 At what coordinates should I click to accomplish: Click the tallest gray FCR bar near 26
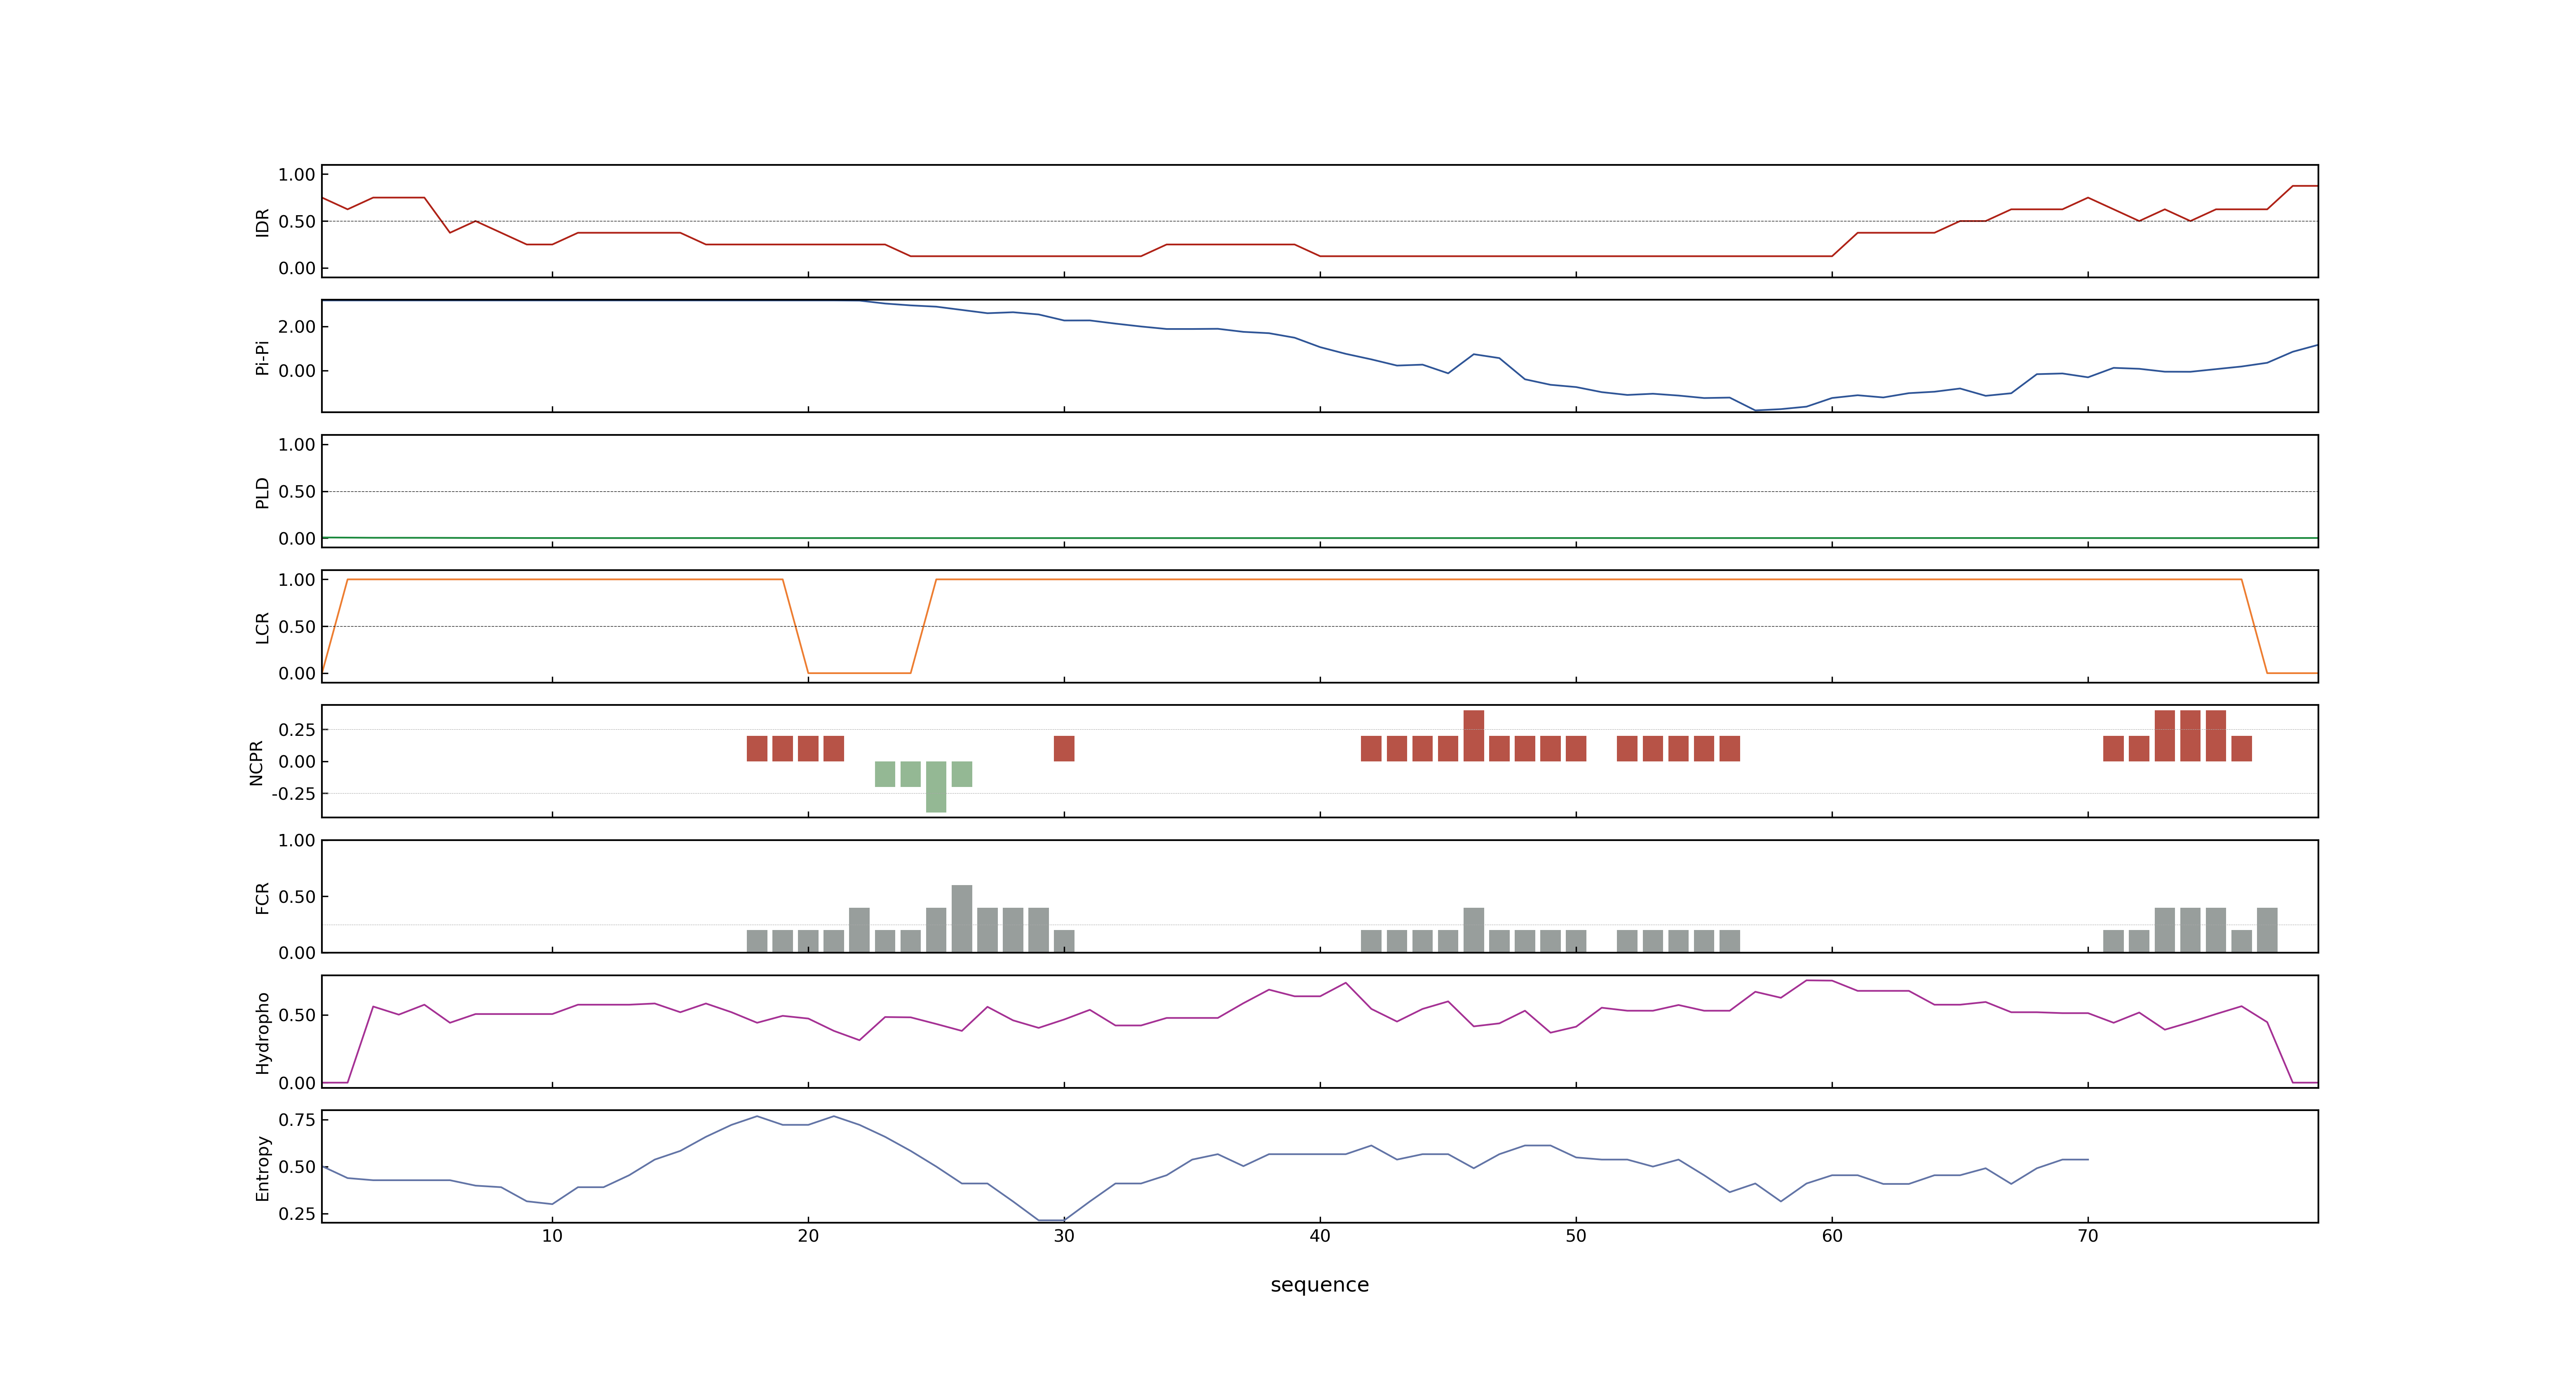(x=962, y=918)
